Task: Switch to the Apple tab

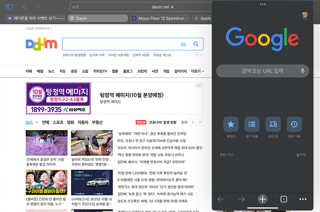Action: pos(202,18)
